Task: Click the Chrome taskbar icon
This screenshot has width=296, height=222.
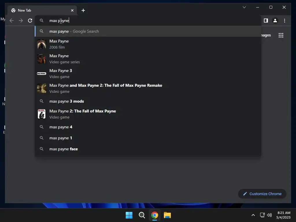Action: tap(155, 215)
